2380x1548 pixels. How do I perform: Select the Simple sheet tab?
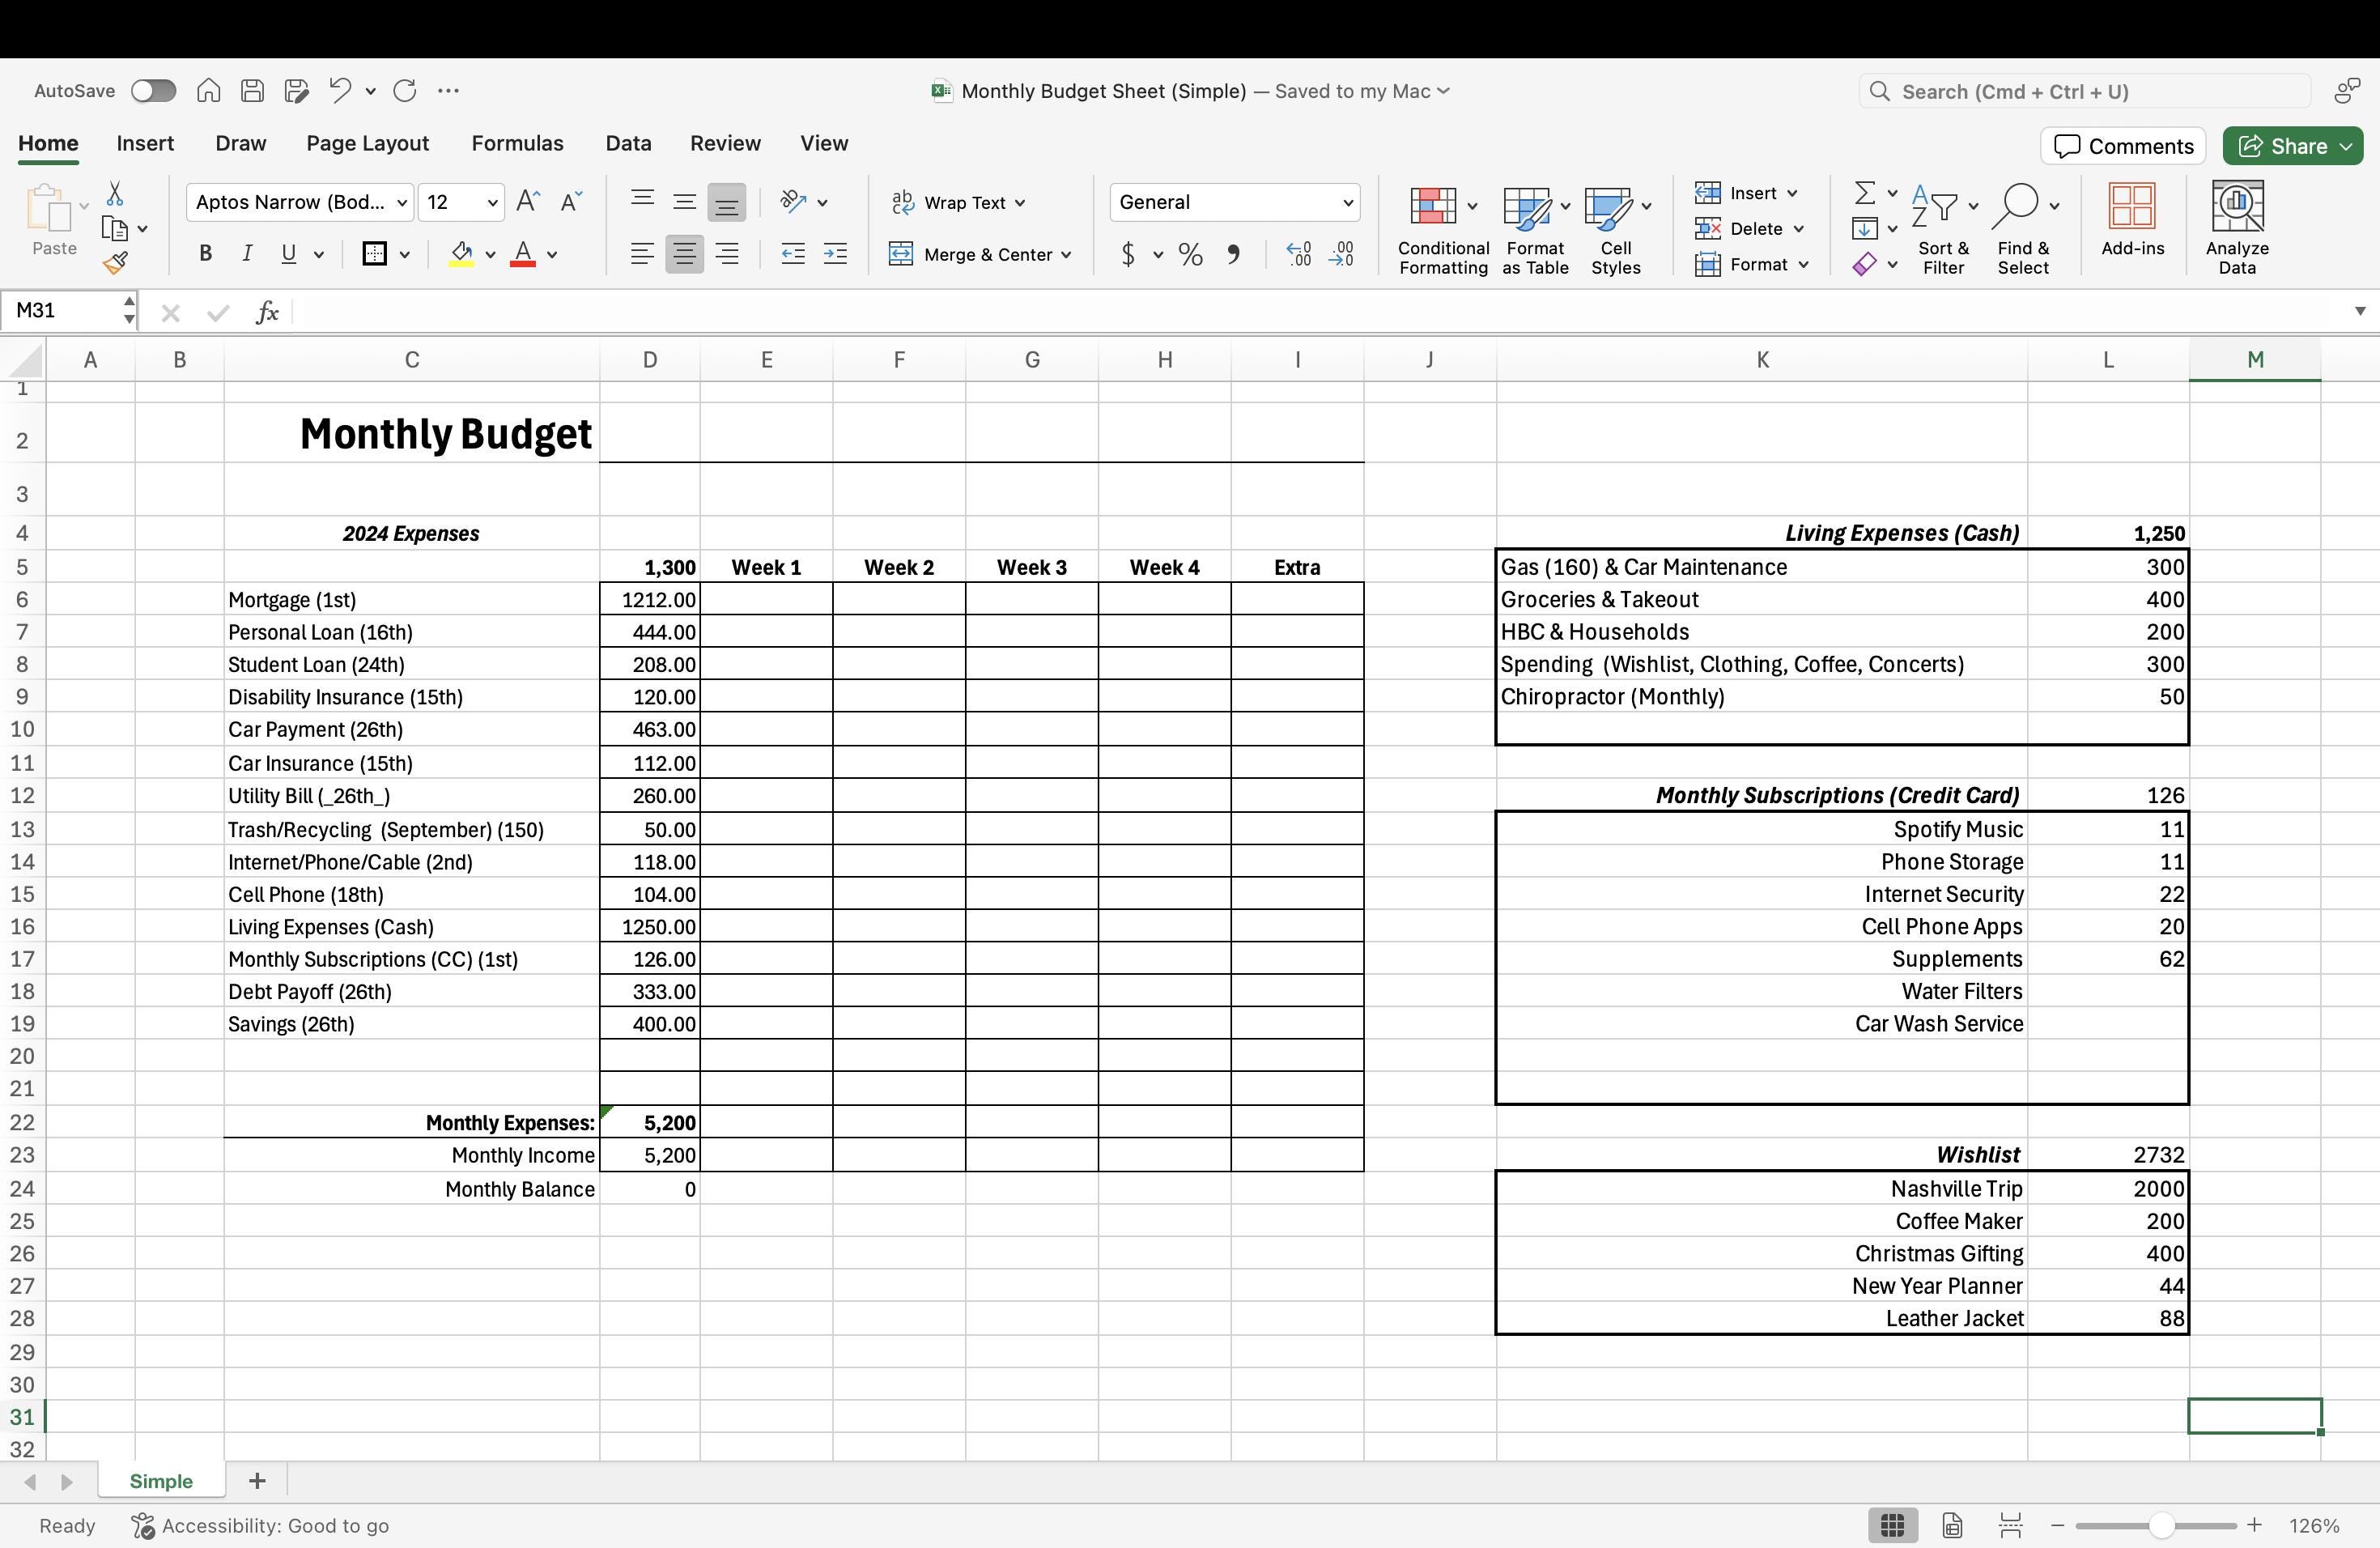click(161, 1481)
